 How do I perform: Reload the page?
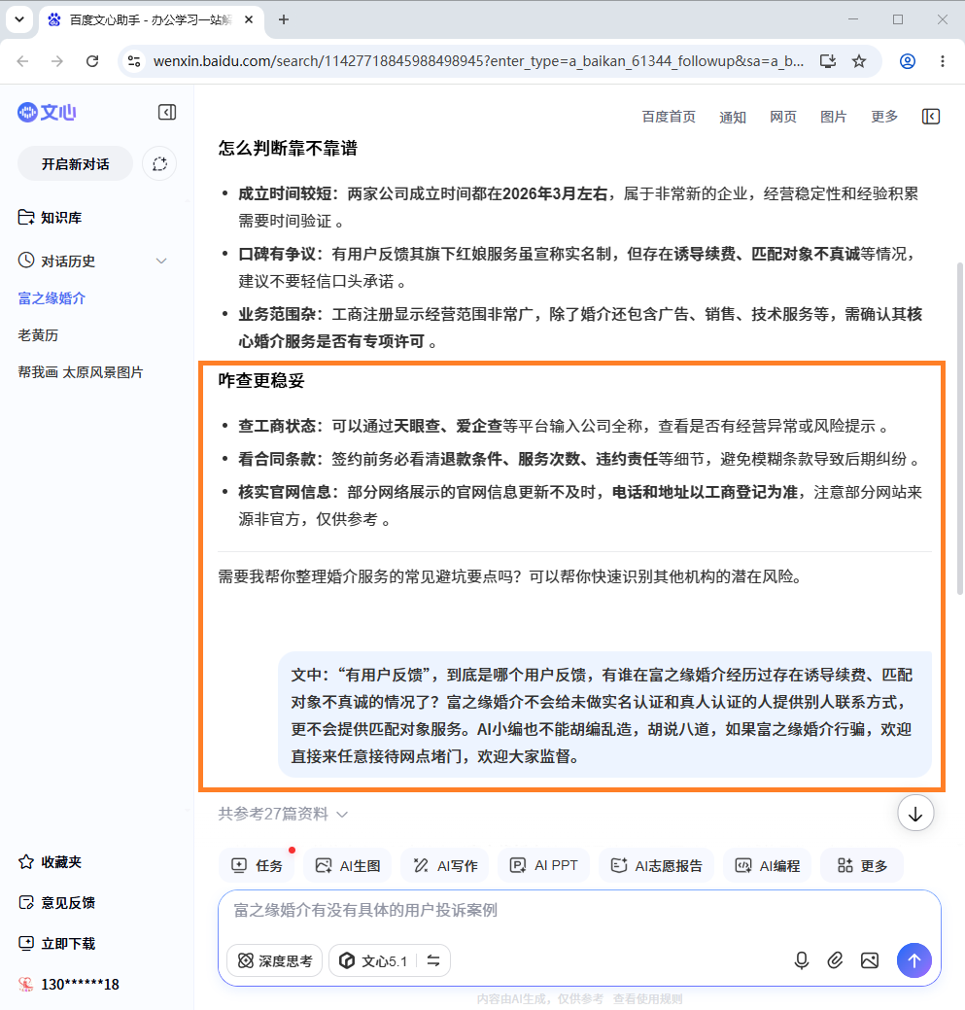92,61
